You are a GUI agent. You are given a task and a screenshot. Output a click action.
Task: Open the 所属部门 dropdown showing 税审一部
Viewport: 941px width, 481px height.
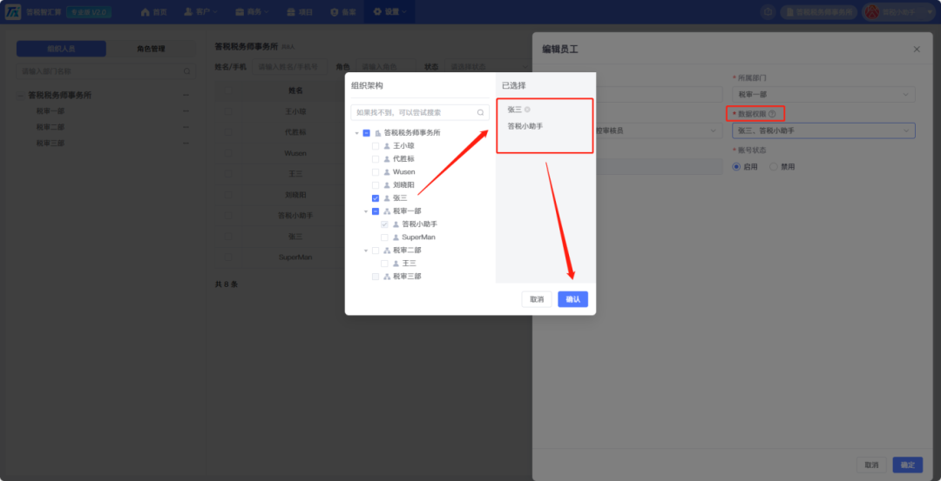point(823,95)
